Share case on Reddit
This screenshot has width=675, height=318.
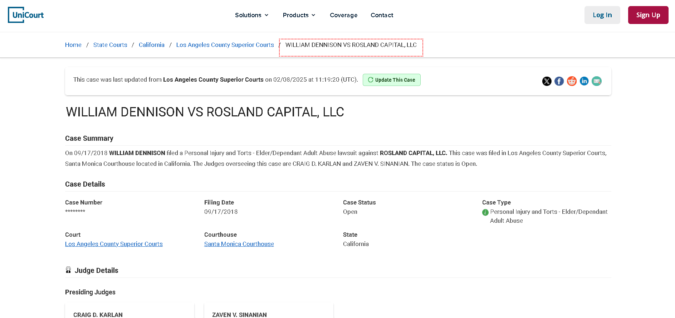572,81
